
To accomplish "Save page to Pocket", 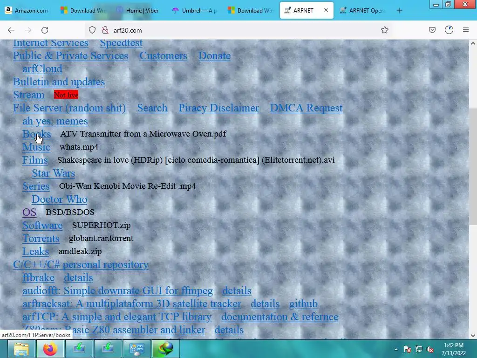I will 432,30.
